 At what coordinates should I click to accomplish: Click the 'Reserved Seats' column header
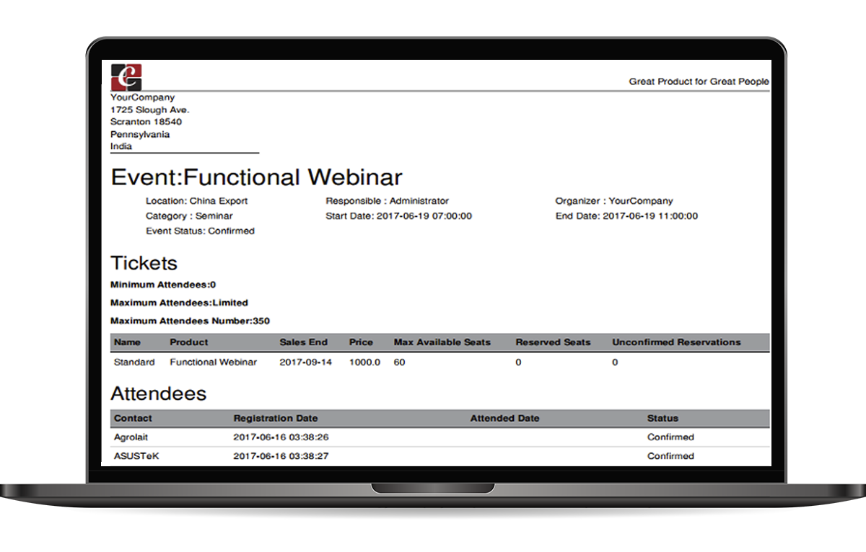[x=553, y=342]
